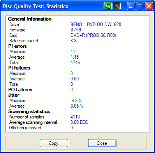Click the green floppy disk save icon
The image size is (155, 153).
point(117,6)
